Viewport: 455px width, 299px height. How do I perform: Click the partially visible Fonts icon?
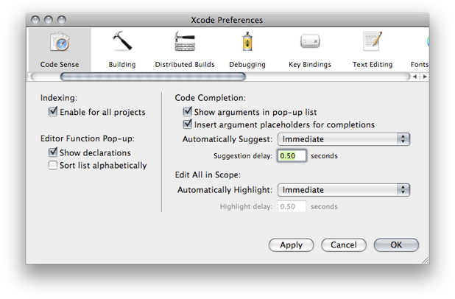tap(423, 44)
